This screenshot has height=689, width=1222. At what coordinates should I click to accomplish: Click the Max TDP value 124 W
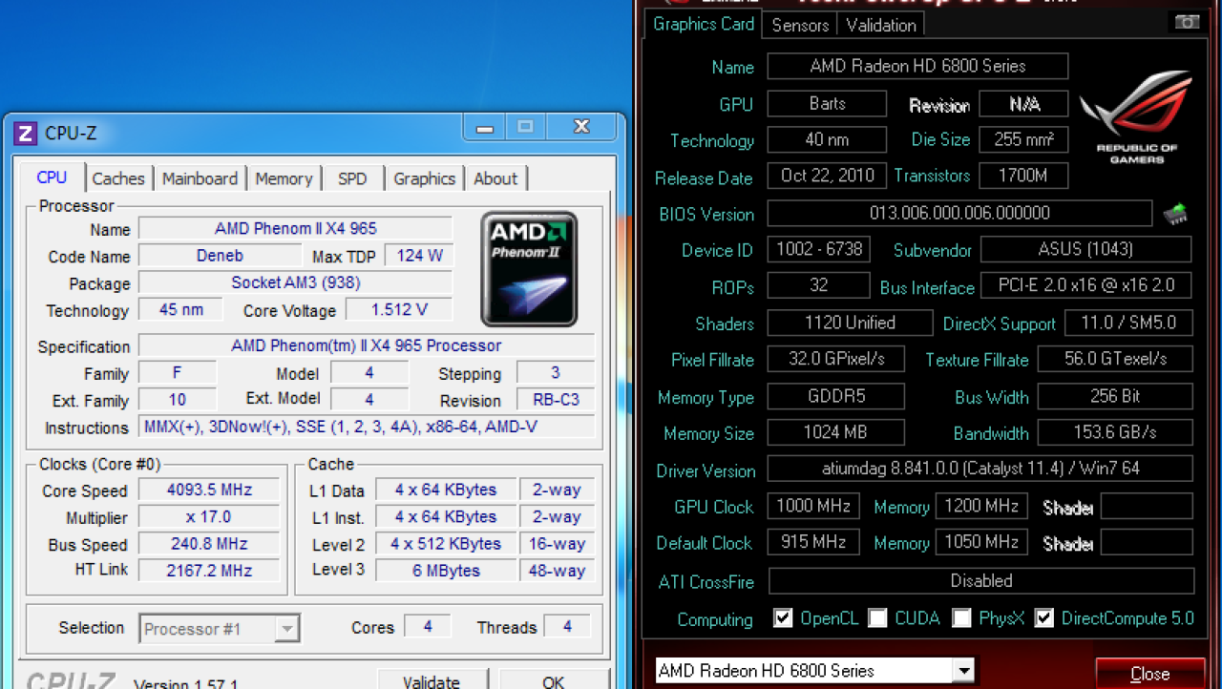(x=418, y=256)
